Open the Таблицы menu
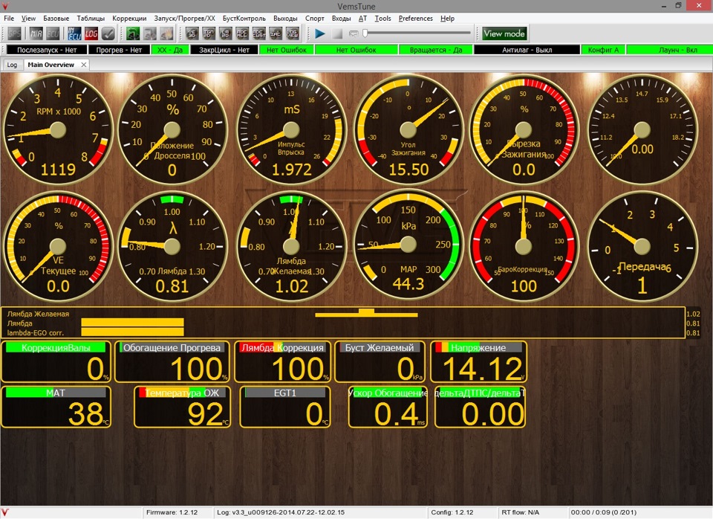Image resolution: width=713 pixels, height=519 pixels. pyautogui.click(x=91, y=18)
